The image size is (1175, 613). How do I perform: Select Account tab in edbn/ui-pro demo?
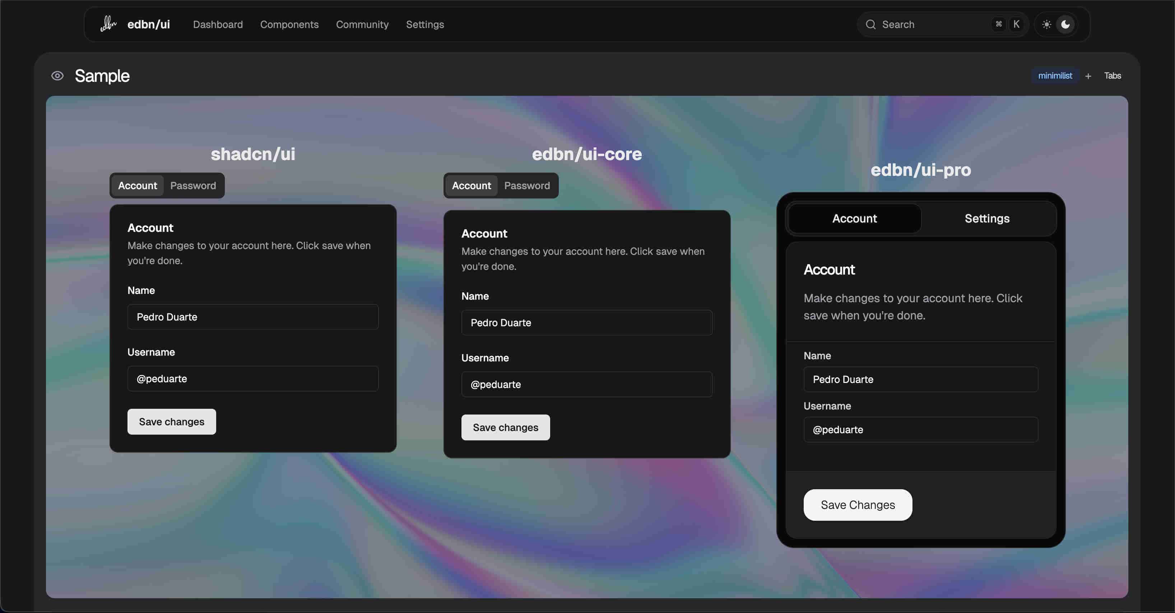coord(854,218)
